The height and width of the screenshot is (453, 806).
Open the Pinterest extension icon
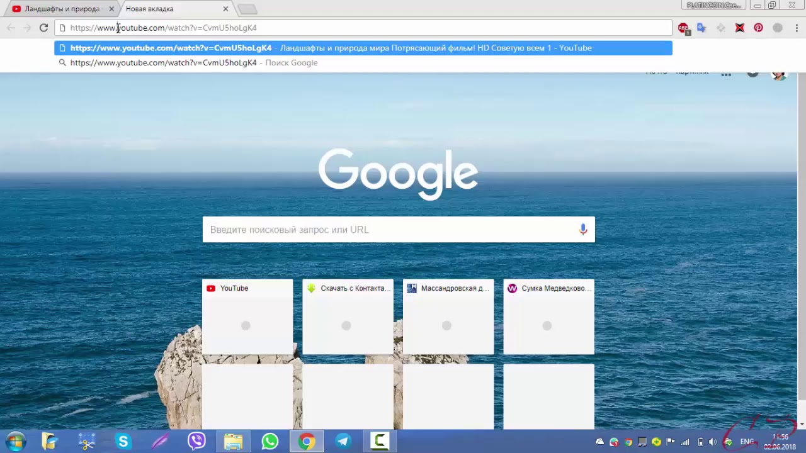click(x=758, y=28)
